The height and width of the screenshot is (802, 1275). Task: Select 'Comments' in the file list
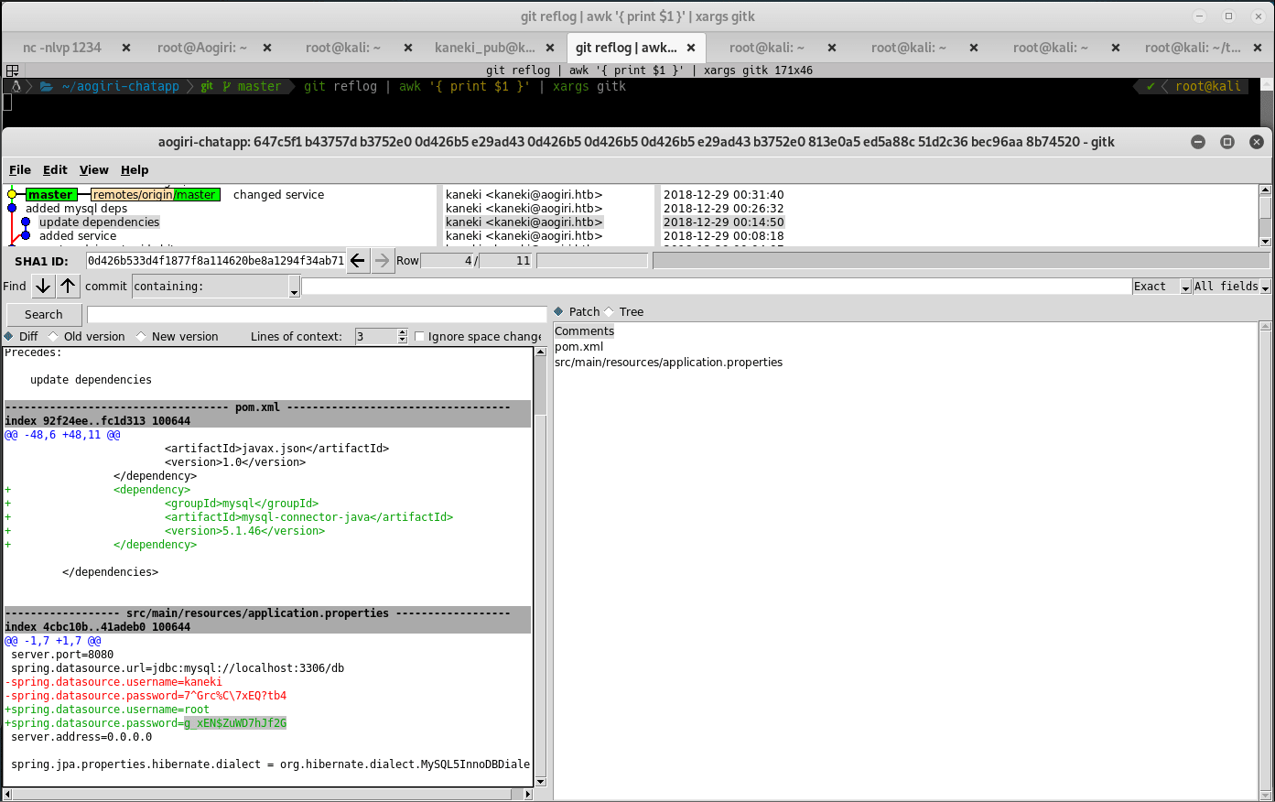click(584, 331)
